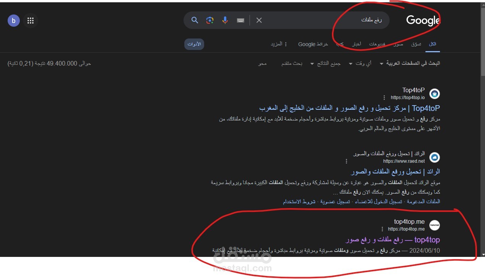
Task: Click the الأدوات tools button
Action: (x=194, y=44)
